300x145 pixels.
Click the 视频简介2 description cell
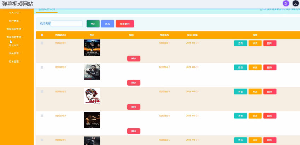coord(164,67)
